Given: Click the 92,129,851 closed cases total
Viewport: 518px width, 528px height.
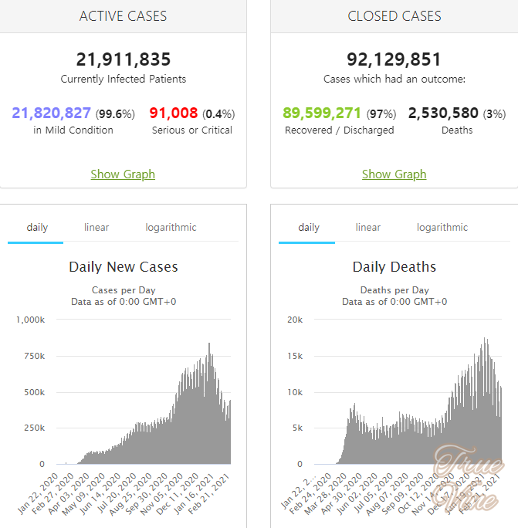Looking at the screenshot, I should point(394,59).
